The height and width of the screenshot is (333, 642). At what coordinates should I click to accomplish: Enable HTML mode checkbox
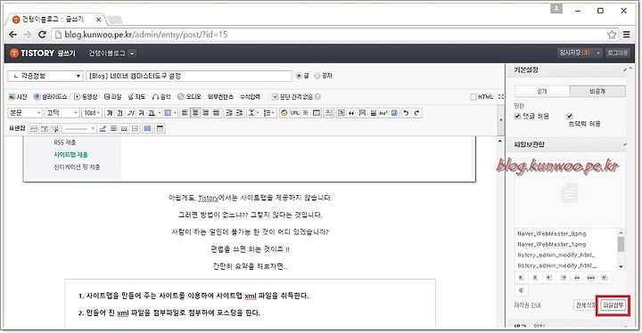(473, 97)
